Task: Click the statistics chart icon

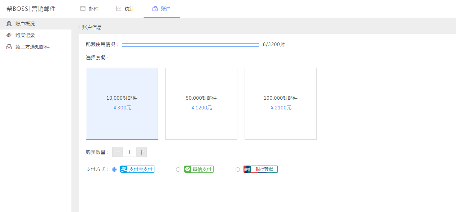Action: click(x=119, y=9)
